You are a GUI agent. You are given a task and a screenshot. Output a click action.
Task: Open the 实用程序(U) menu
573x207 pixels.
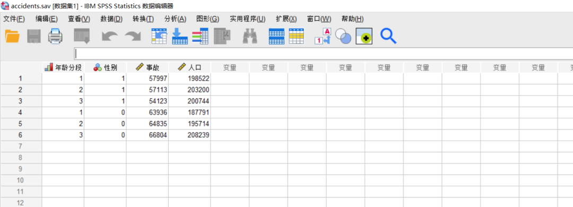(247, 19)
